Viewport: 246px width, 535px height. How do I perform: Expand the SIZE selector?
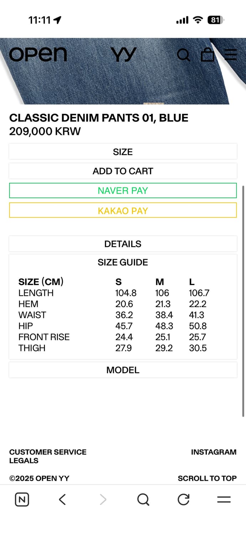[123, 152]
